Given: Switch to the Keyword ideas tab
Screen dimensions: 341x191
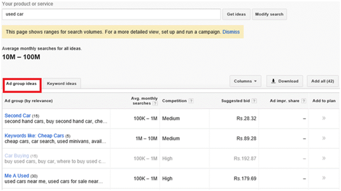Looking at the screenshot, I should coord(62,84).
